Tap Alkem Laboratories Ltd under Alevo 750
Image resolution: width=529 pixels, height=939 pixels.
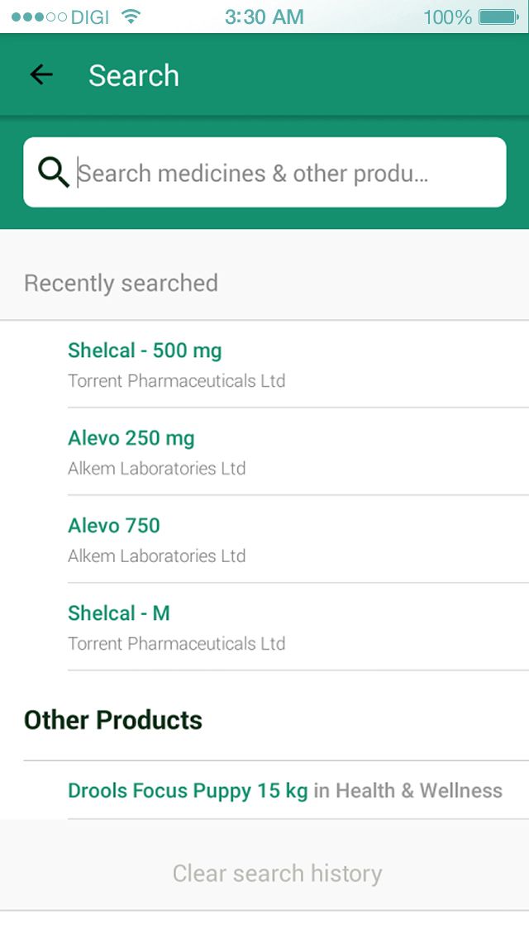[x=156, y=556]
